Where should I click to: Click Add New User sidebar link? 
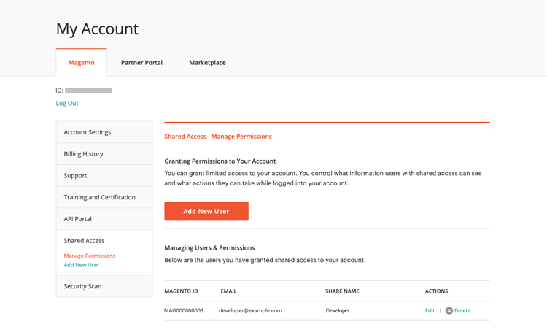click(x=82, y=265)
